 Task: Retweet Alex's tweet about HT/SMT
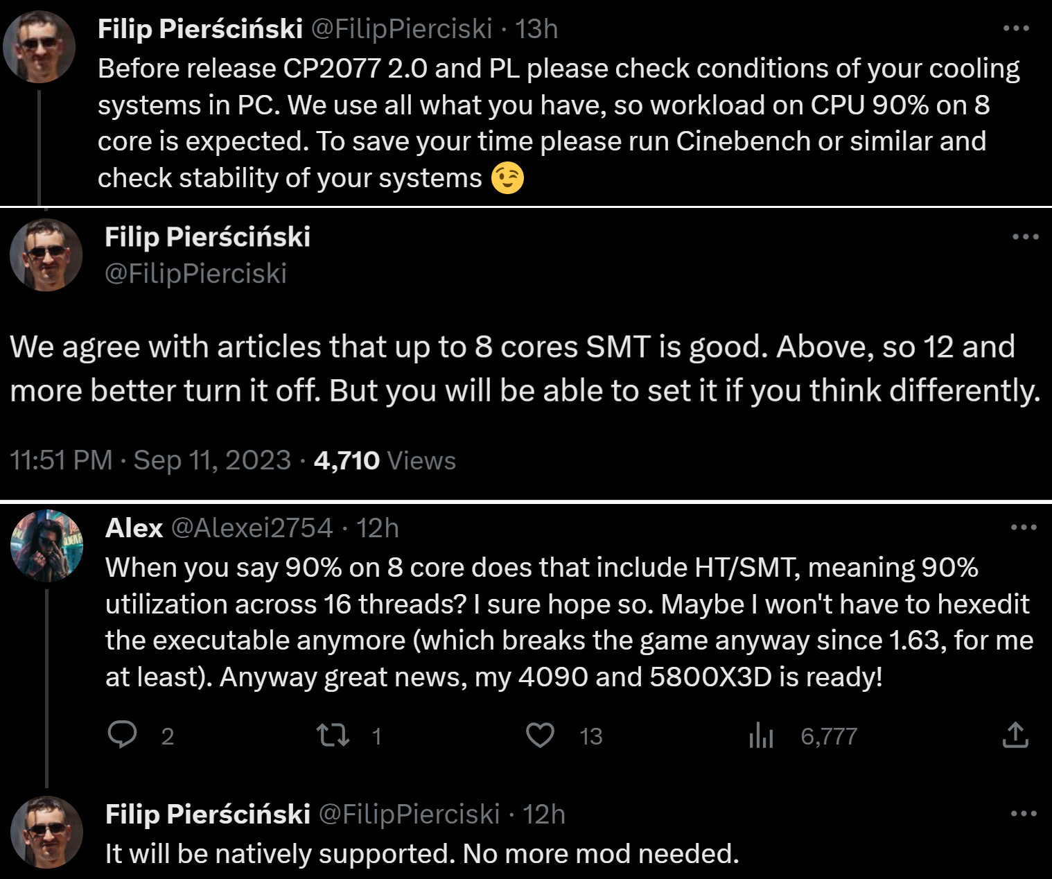click(x=333, y=735)
